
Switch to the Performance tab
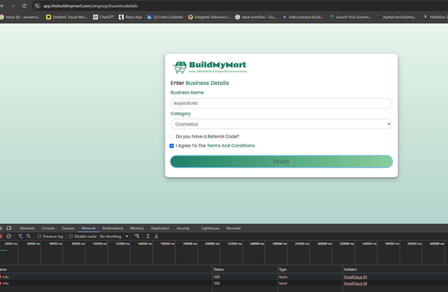(113, 228)
